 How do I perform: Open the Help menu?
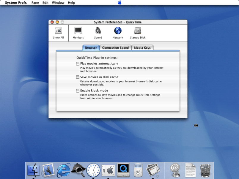[71, 3]
